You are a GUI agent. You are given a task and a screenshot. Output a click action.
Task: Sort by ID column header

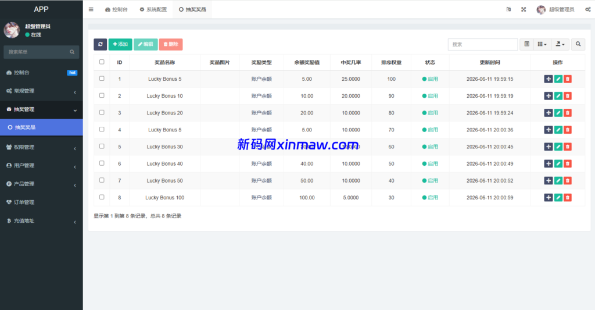tap(120, 62)
